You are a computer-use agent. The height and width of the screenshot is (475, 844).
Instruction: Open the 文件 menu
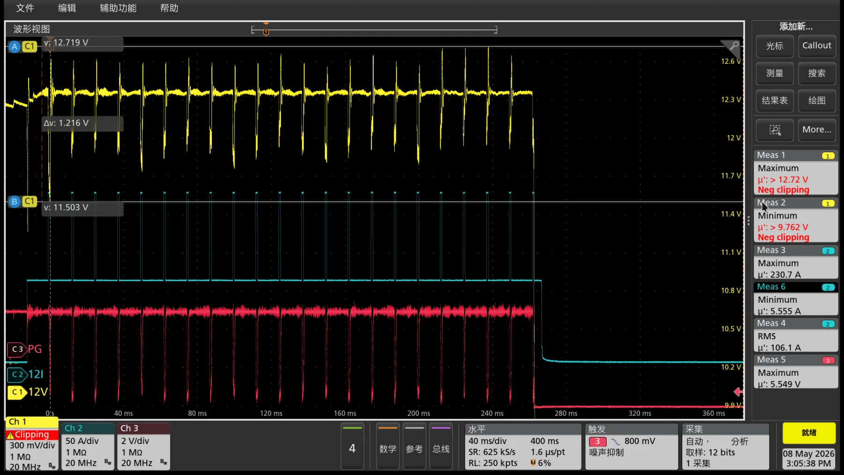pyautogui.click(x=25, y=8)
